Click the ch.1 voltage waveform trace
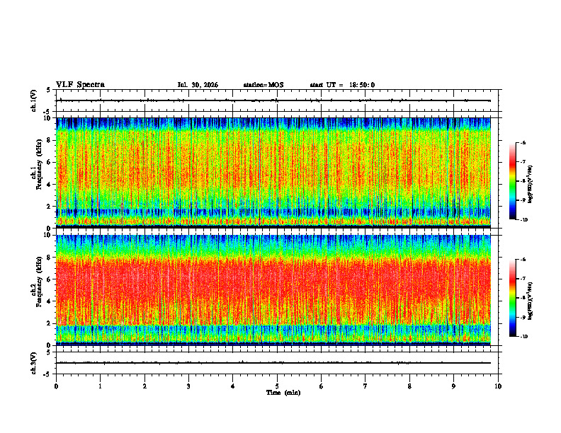The width and height of the screenshot is (561, 433). click(273, 100)
